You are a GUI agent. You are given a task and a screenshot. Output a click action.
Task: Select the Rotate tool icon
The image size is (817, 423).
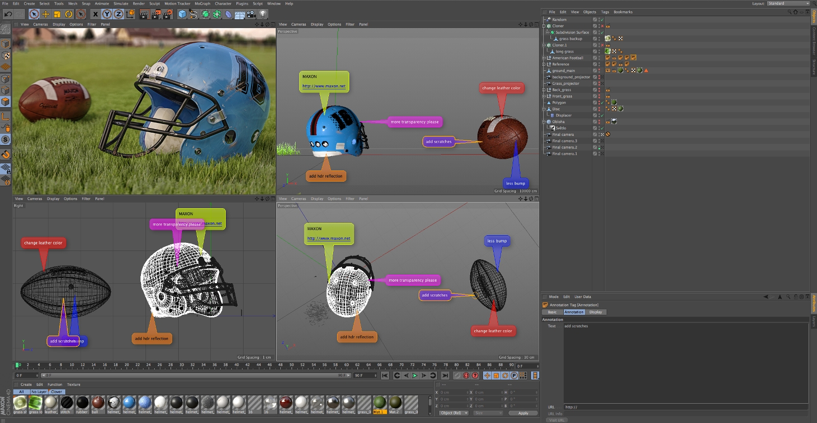(x=68, y=14)
